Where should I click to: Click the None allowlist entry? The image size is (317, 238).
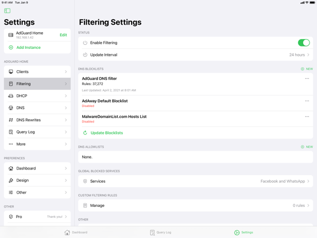point(87,157)
